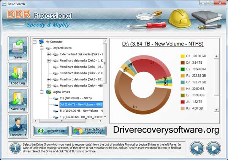
Task: Click the I:\ 19.99 GB legend entry
Action: pyautogui.click(x=193, y=95)
